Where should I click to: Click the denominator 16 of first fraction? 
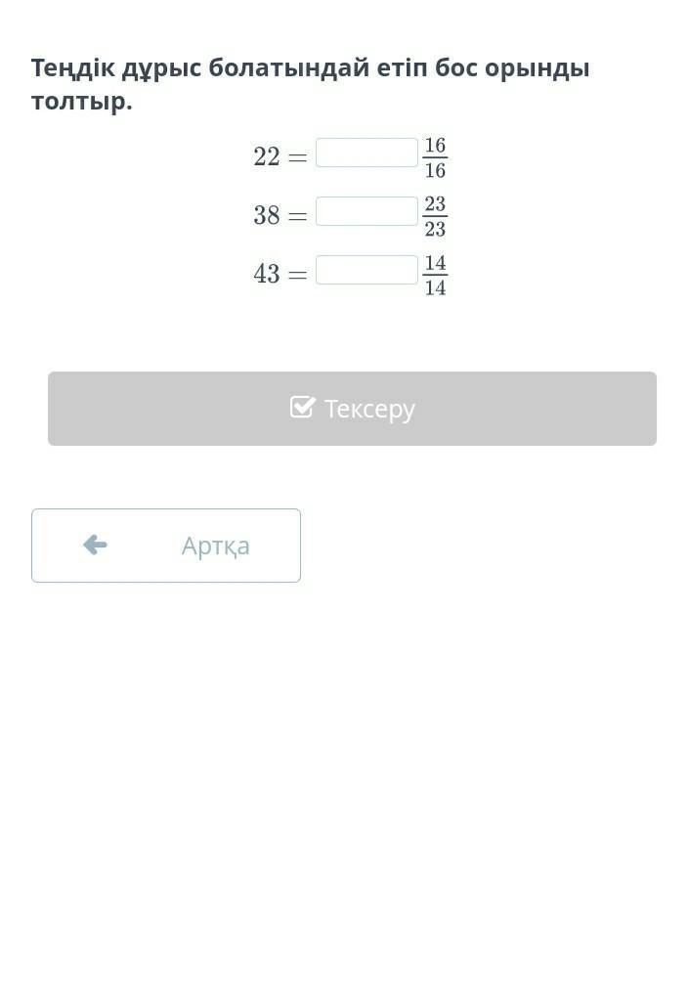[x=435, y=170]
